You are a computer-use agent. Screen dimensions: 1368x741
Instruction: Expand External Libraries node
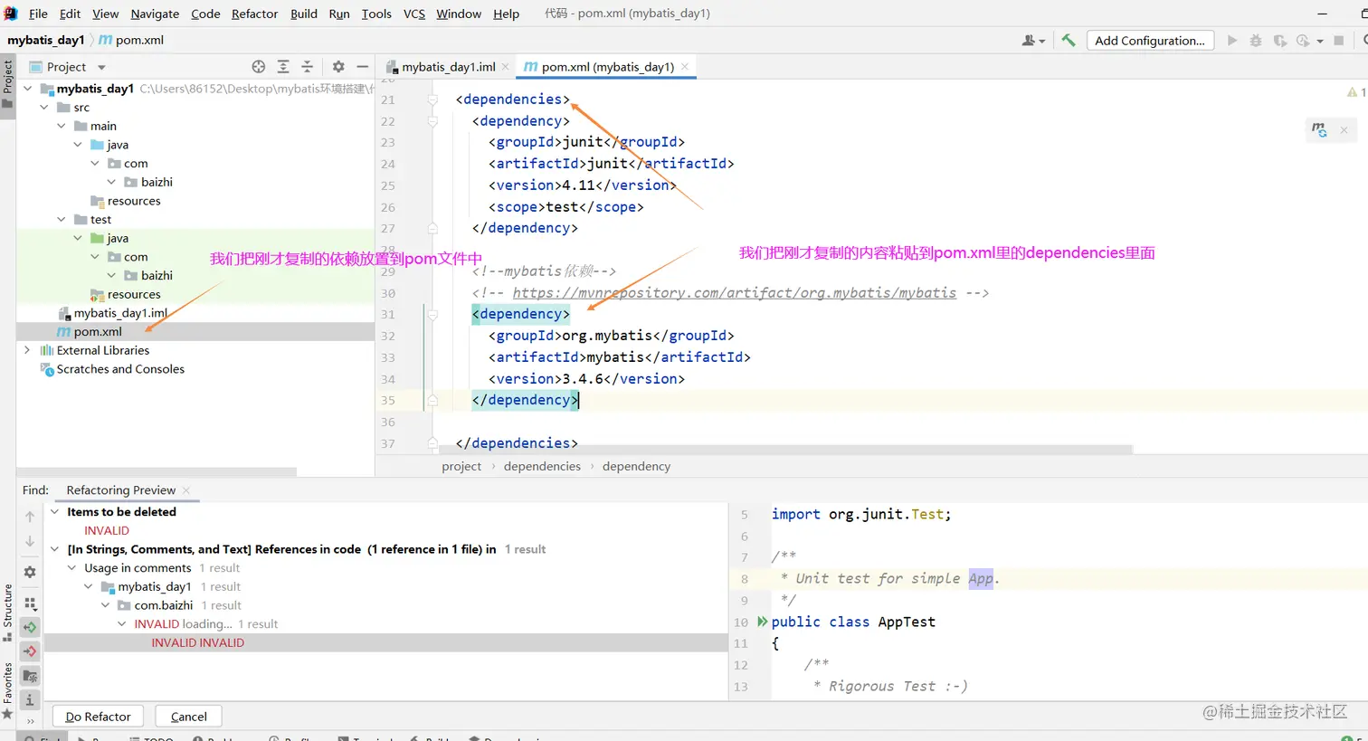27,350
